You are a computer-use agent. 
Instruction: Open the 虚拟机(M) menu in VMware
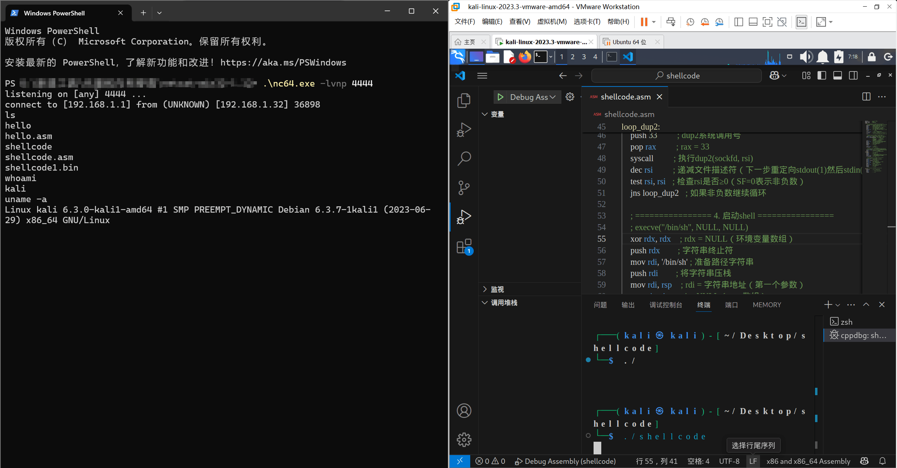pos(551,21)
